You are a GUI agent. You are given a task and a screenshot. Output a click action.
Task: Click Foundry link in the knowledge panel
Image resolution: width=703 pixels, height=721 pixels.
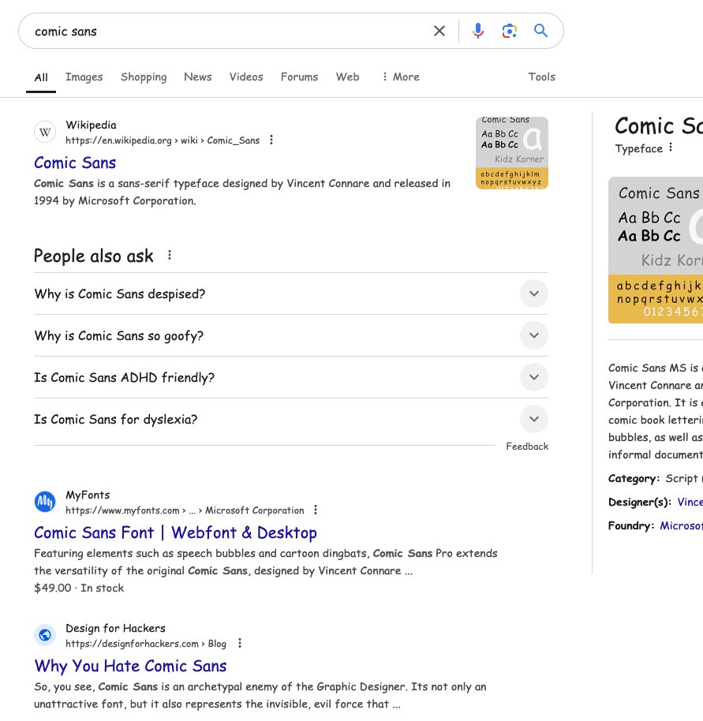pyautogui.click(x=682, y=525)
